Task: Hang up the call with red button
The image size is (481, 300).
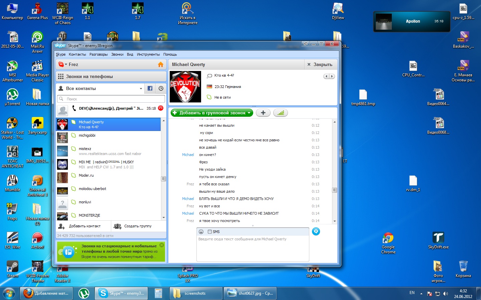Action: pos(161,108)
